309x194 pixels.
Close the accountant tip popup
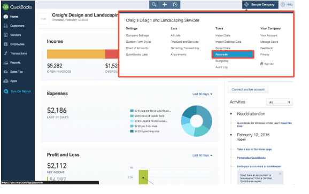[280, 174]
